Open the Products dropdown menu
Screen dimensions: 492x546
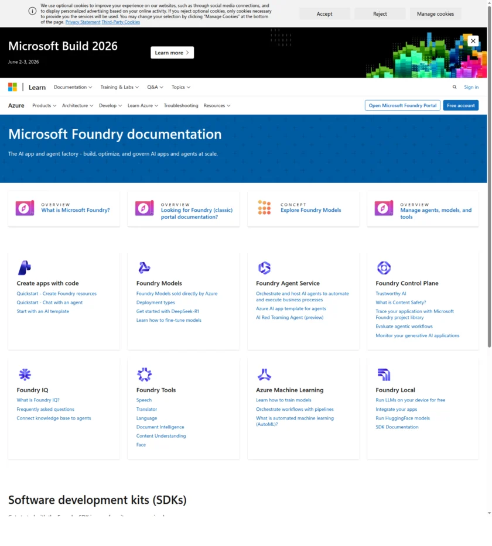44,105
